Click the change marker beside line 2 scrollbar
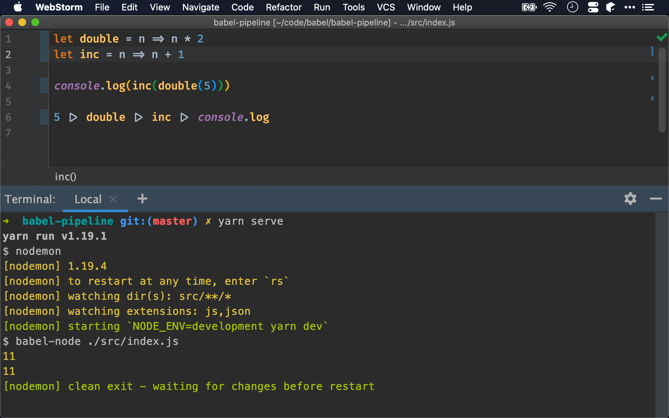The image size is (669, 418). coord(652,51)
